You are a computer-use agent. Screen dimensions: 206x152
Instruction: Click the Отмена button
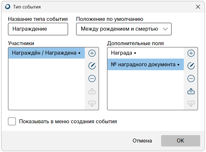pos(142,141)
